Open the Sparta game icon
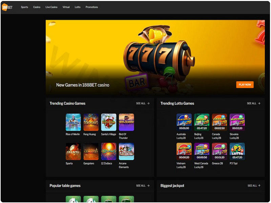Screen dimensions: 271x203 73,151
